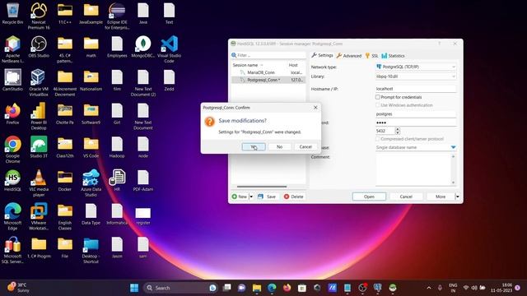
Task: Open the New session dropdown arrow
Action: (251, 197)
